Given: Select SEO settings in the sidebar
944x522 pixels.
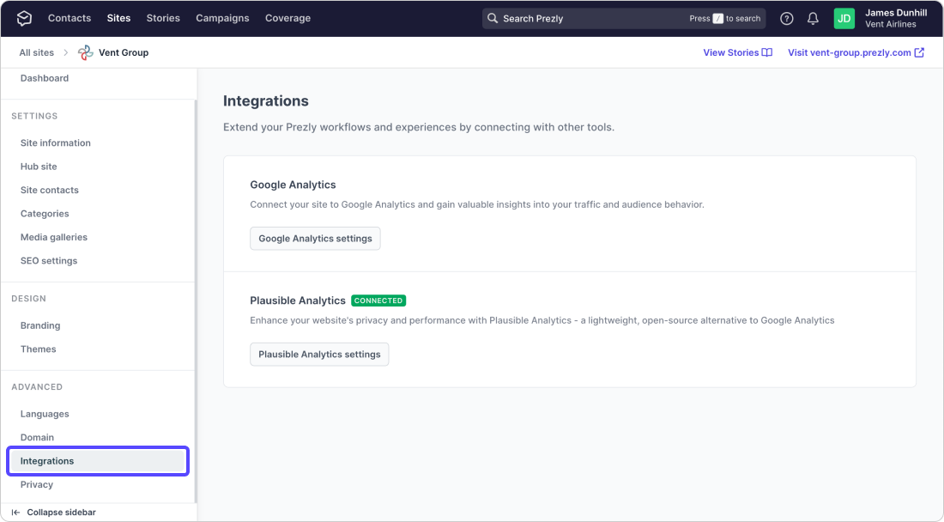Looking at the screenshot, I should click(x=49, y=261).
